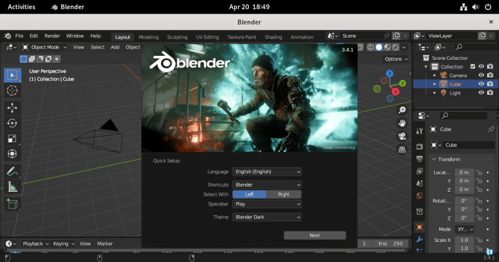Choose Right for Select With
Image resolution: width=499 pixels, height=262 pixels.
284,194
